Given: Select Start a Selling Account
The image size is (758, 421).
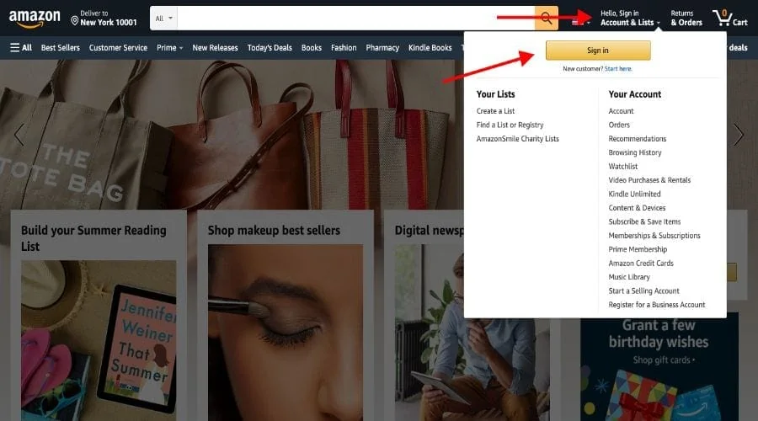Looking at the screenshot, I should pyautogui.click(x=644, y=291).
